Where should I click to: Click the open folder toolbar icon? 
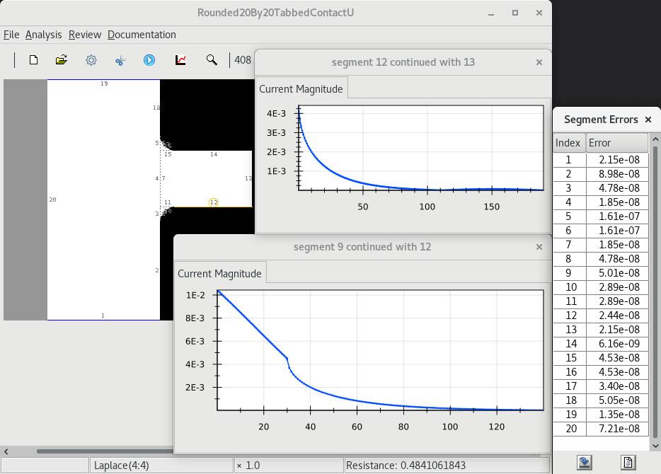pyautogui.click(x=62, y=60)
